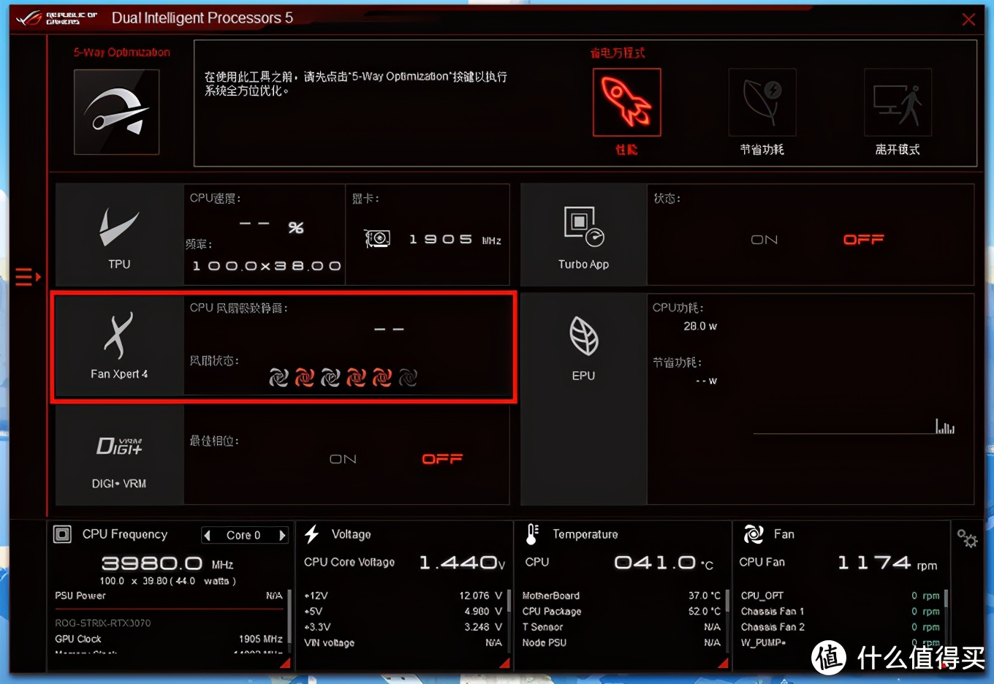Click the 1.440 V CPU Core Voltage value
This screenshot has height=684, width=994.
(462, 562)
